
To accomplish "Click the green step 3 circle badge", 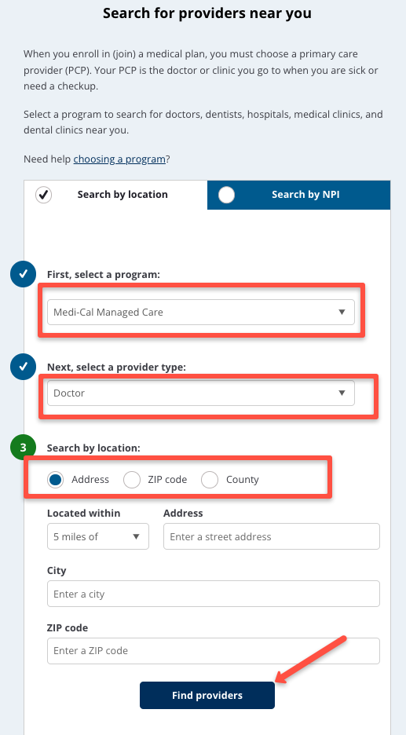I will (x=23, y=448).
